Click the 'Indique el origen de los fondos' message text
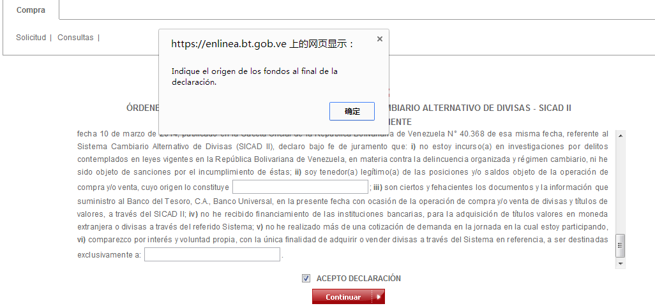The height and width of the screenshot is (306, 655). pos(254,76)
